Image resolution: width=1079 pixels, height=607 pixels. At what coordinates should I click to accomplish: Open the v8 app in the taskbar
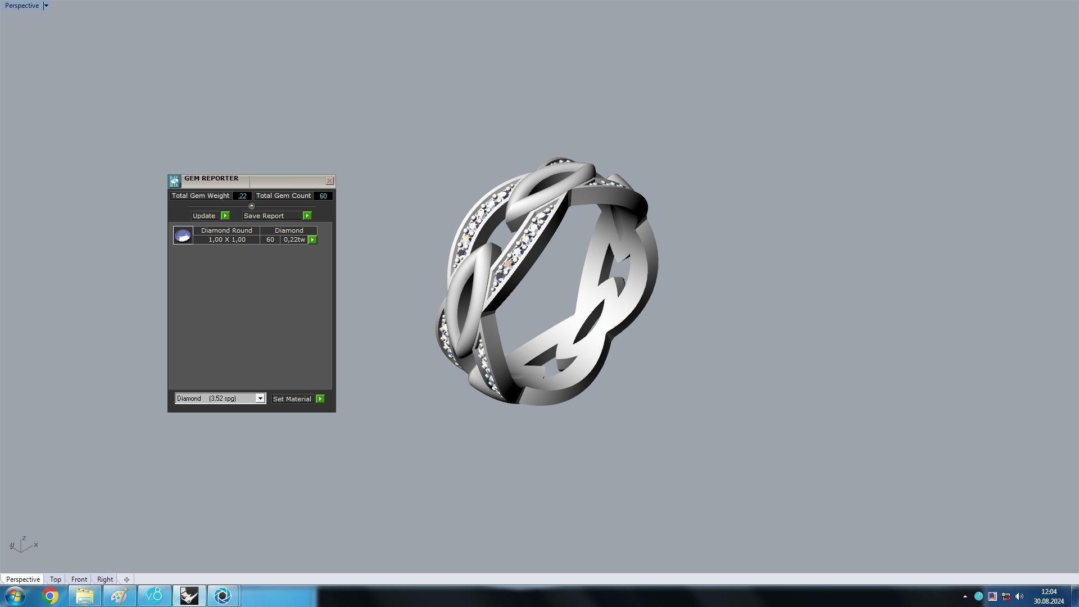tap(154, 596)
